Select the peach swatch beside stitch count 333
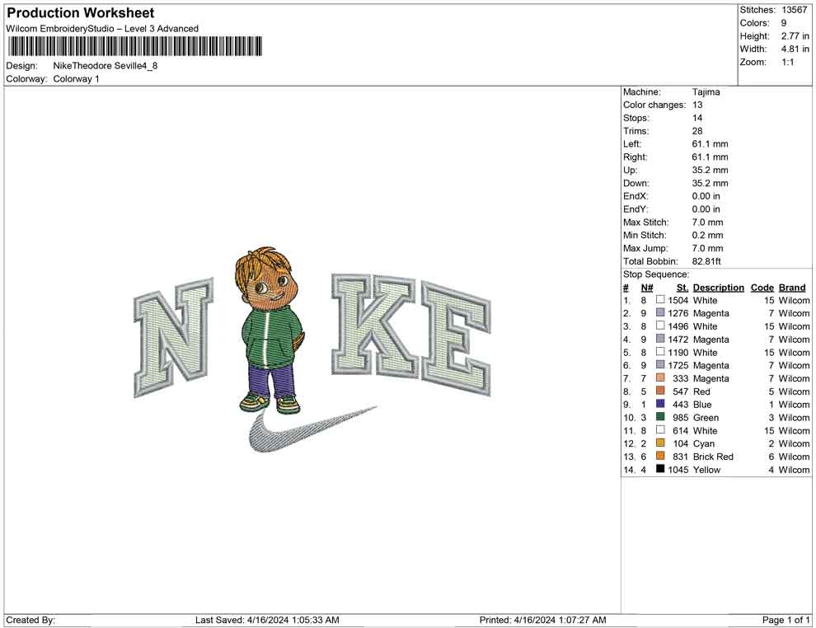This screenshot has width=816, height=628. click(x=660, y=377)
